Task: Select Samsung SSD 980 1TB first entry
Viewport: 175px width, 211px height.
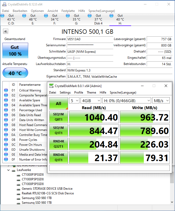Action: pyautogui.click(x=37, y=198)
